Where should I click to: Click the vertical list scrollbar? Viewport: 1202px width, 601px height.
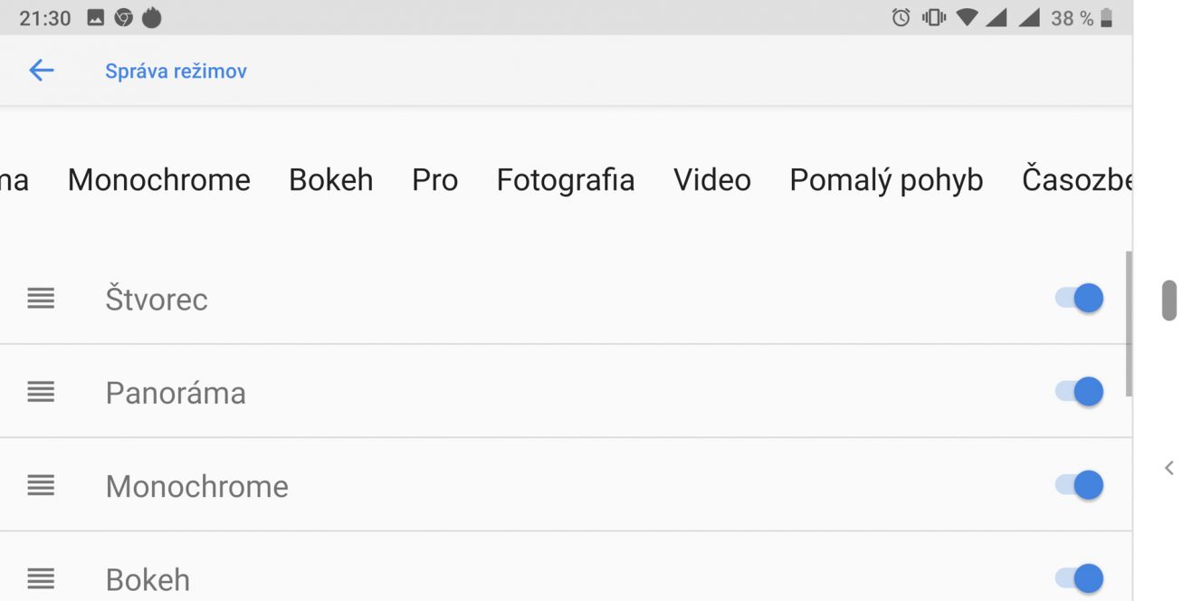point(1129,323)
